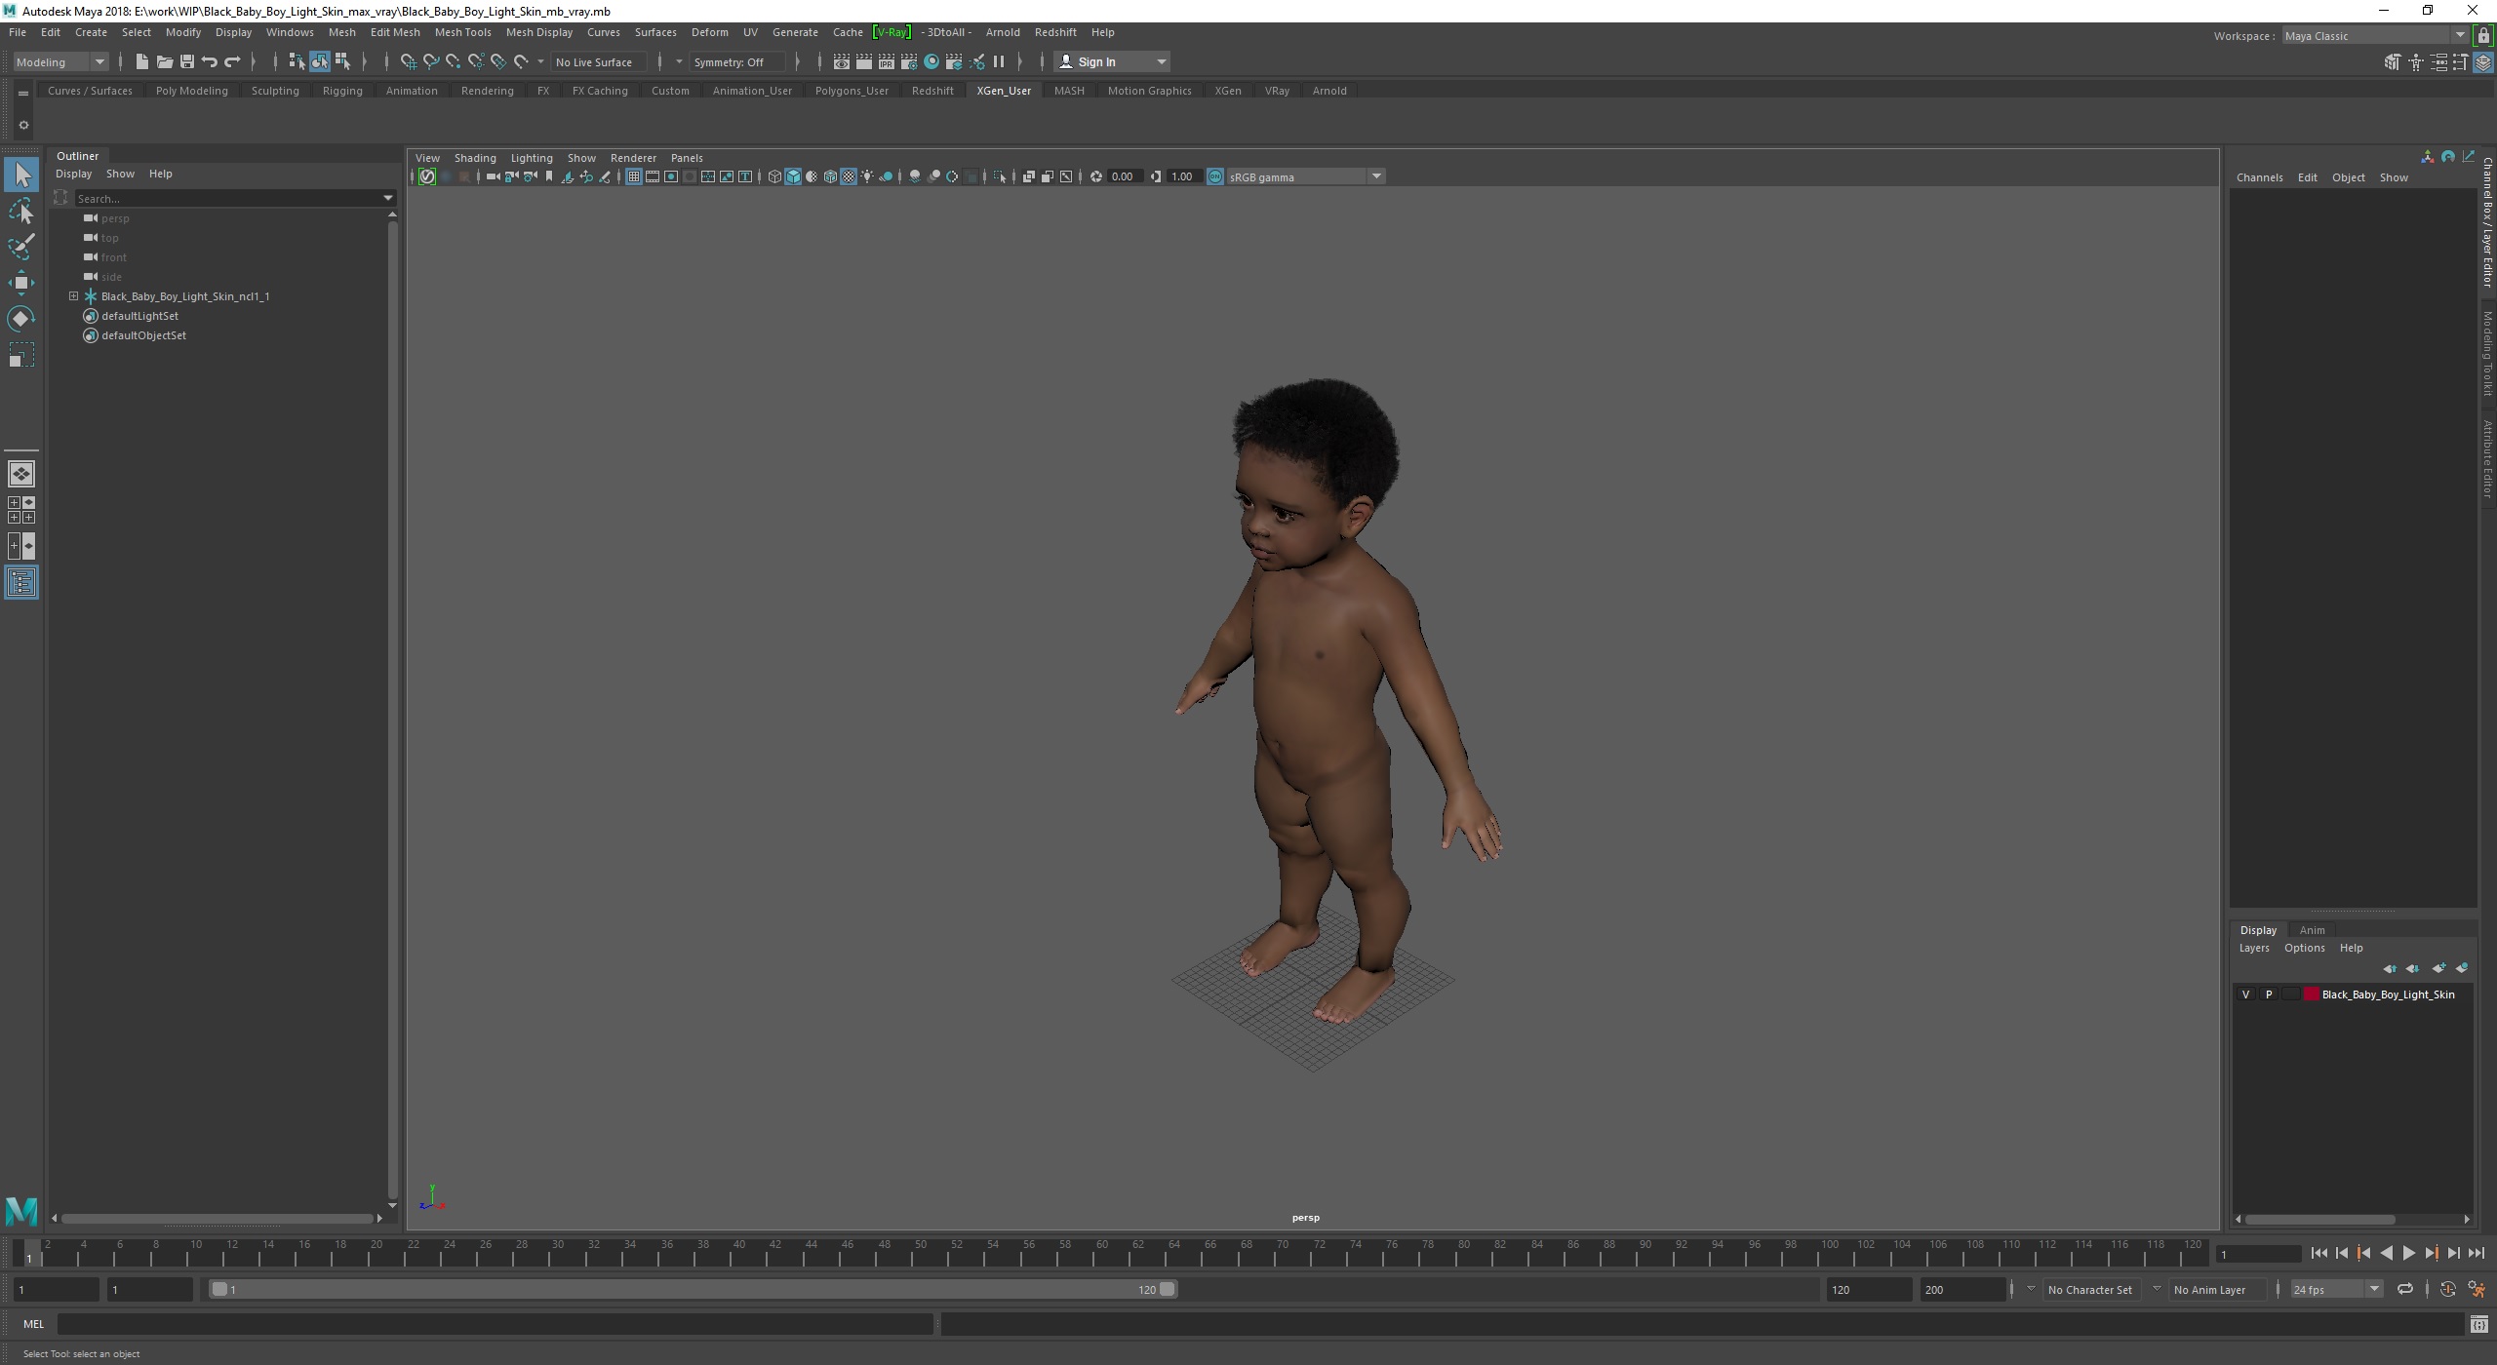
Task: Open Render Settings icon
Action: click(908, 61)
